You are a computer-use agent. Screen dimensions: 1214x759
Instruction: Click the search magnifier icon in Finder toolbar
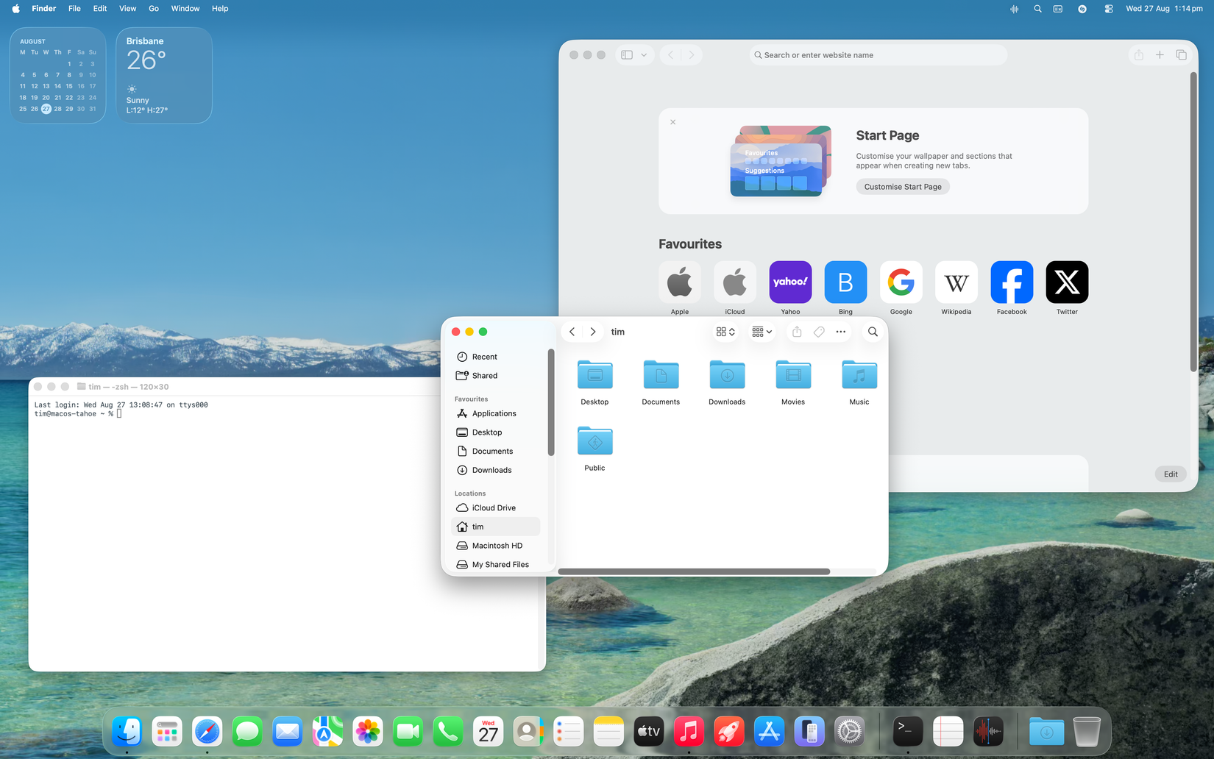point(873,332)
